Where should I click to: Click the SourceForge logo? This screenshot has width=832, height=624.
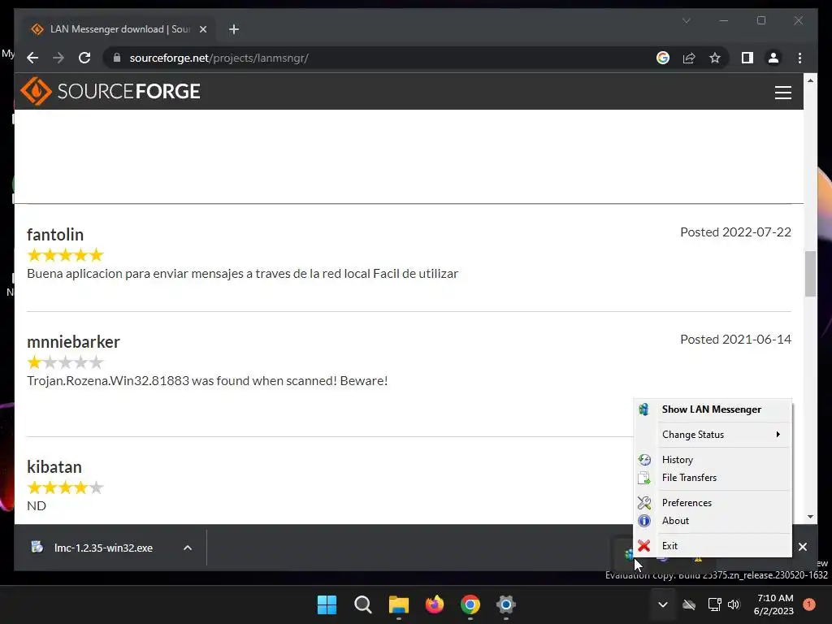[110, 91]
